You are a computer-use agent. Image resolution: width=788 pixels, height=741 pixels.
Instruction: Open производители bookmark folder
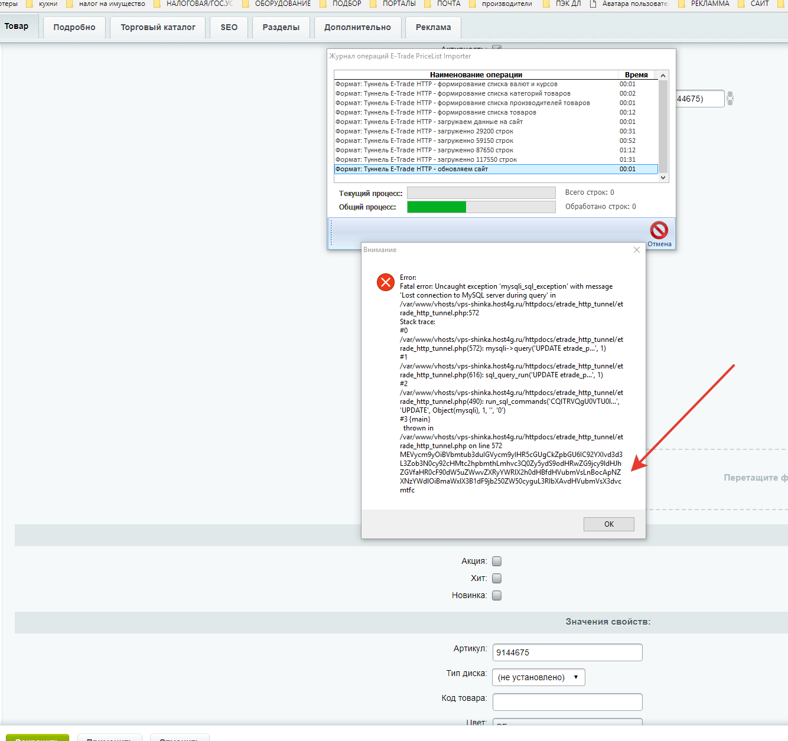[501, 4]
